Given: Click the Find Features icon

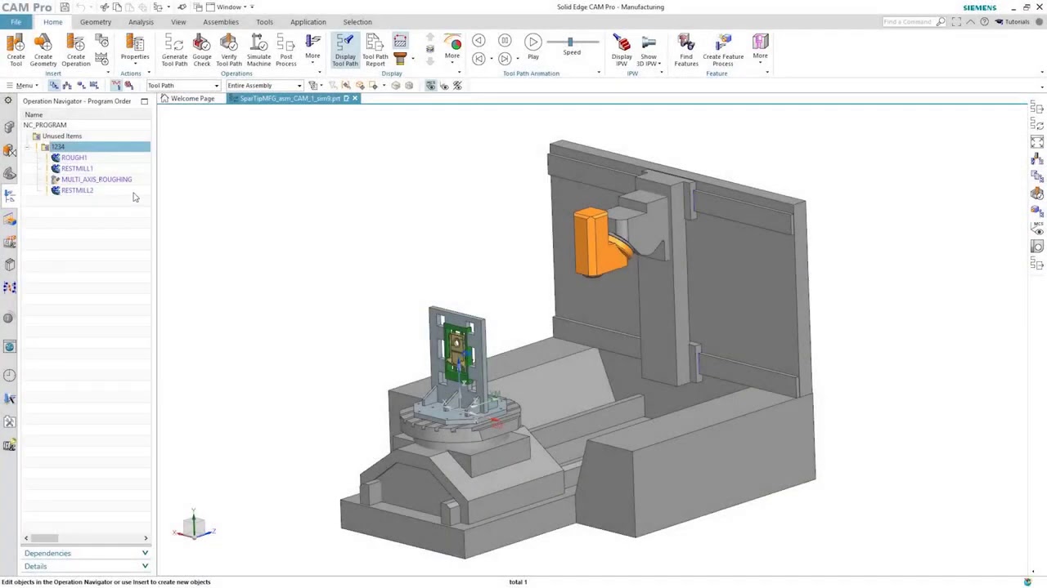Looking at the screenshot, I should (686, 50).
